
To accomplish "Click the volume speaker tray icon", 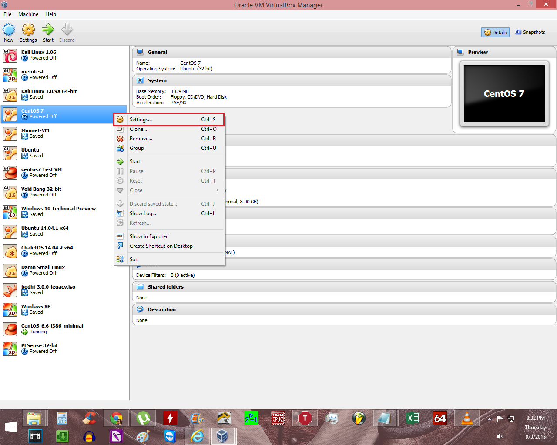I will (x=500, y=436).
